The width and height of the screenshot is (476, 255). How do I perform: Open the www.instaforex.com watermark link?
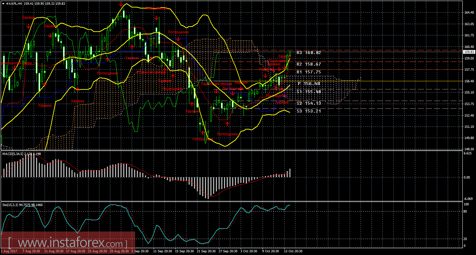click(67, 243)
